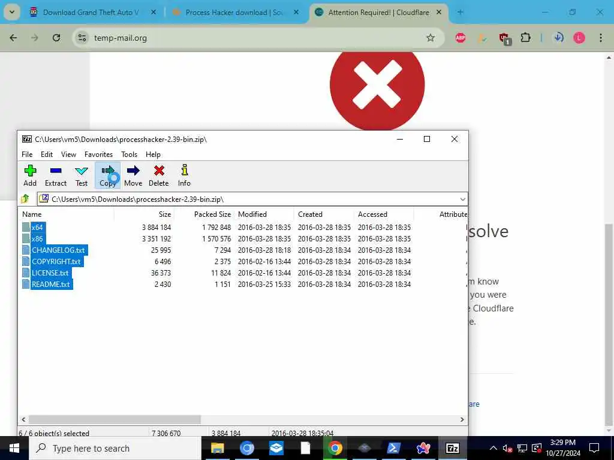Open the Windows Start menu
Image resolution: width=614 pixels, height=460 pixels.
[14, 448]
